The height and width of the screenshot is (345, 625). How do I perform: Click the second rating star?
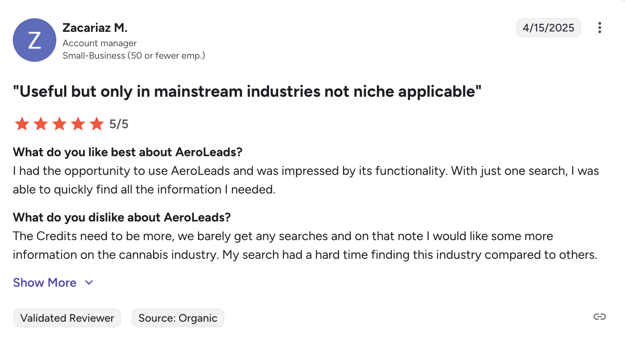click(41, 124)
